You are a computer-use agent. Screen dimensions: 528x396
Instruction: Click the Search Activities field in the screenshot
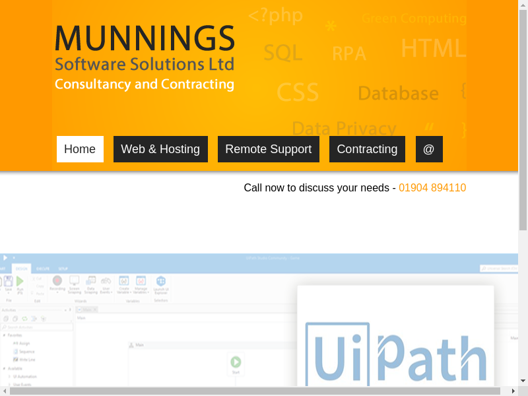36,327
